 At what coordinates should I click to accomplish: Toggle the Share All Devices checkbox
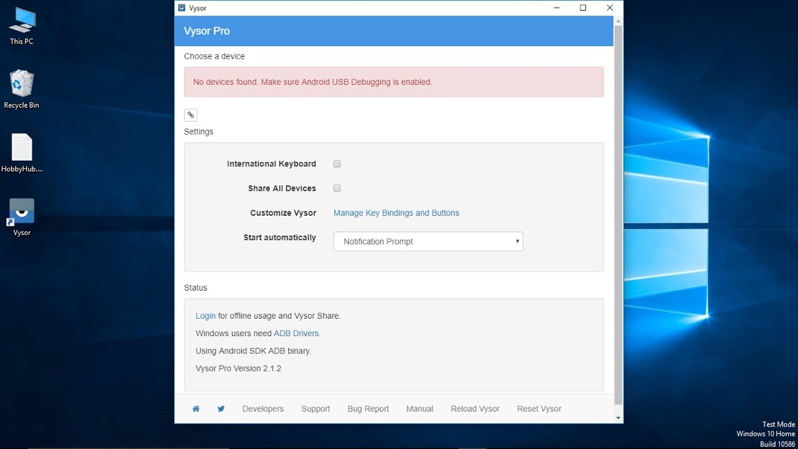[337, 188]
